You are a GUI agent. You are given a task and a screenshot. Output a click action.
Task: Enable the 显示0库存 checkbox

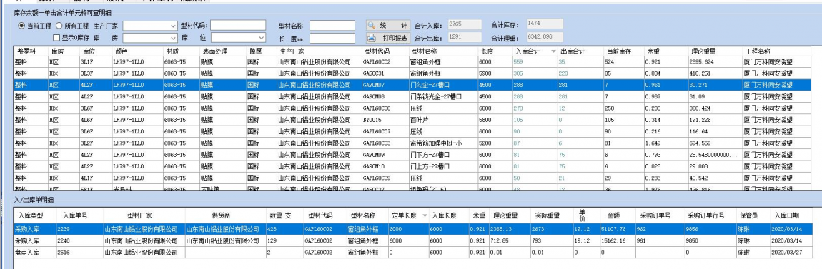point(57,38)
